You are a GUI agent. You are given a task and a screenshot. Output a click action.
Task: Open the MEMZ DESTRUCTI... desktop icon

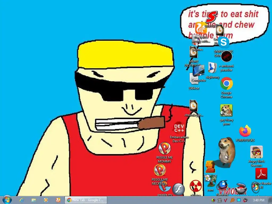(x=193, y=52)
